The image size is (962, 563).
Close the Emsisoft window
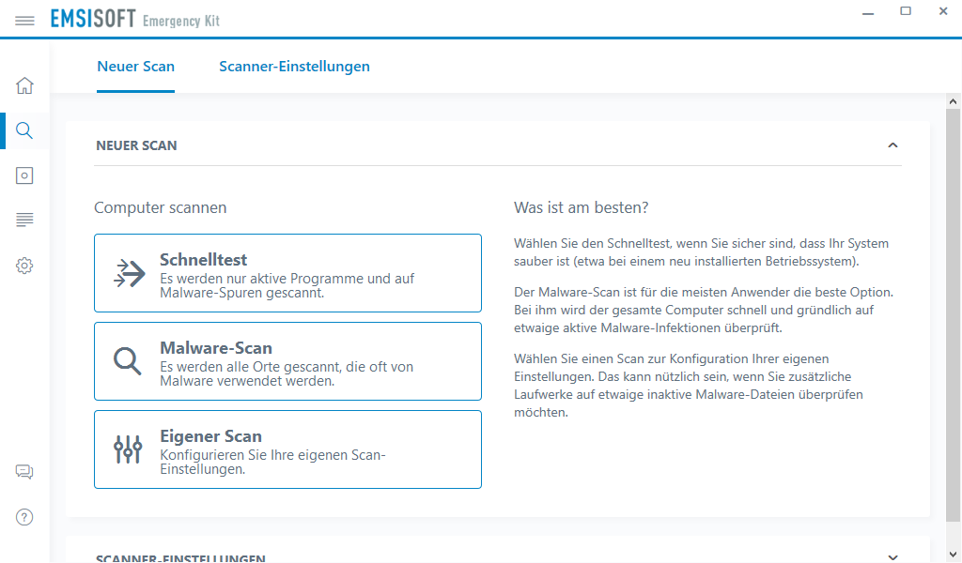(x=943, y=11)
